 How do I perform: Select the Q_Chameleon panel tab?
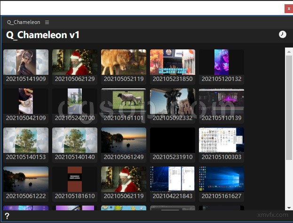click(x=24, y=22)
